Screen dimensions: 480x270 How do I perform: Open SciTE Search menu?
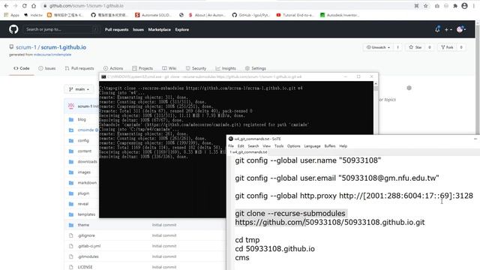click(x=253, y=146)
